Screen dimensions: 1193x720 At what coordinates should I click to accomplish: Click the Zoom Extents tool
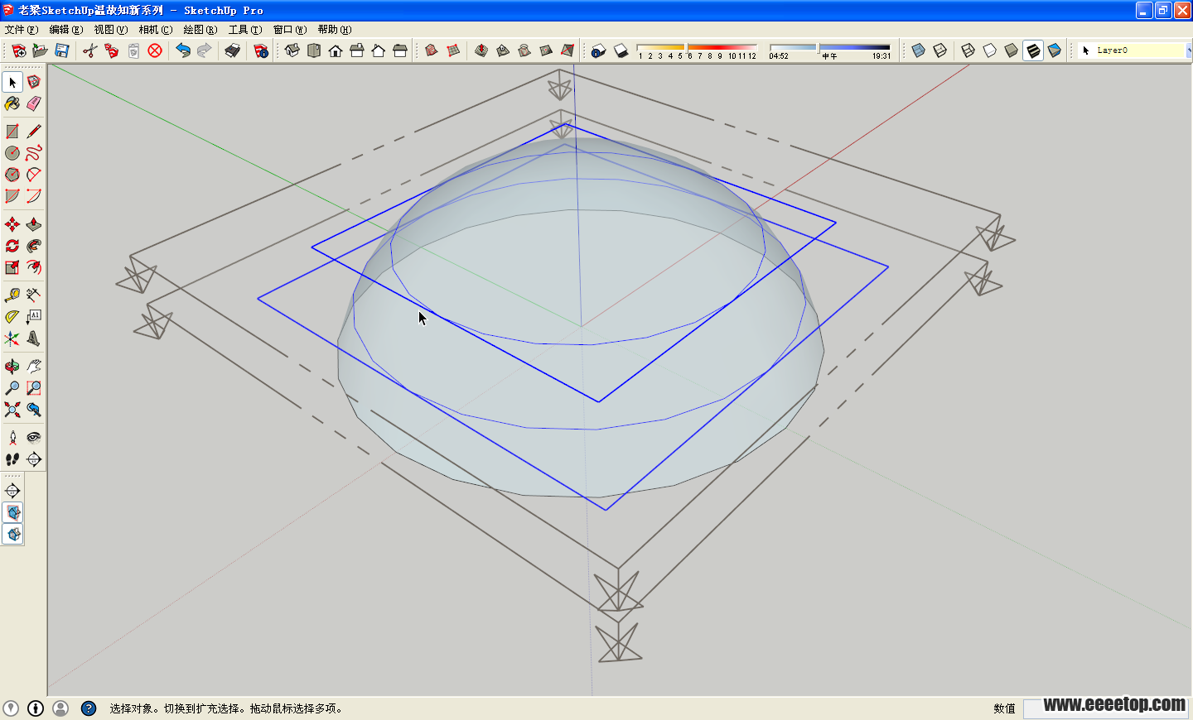pos(12,410)
